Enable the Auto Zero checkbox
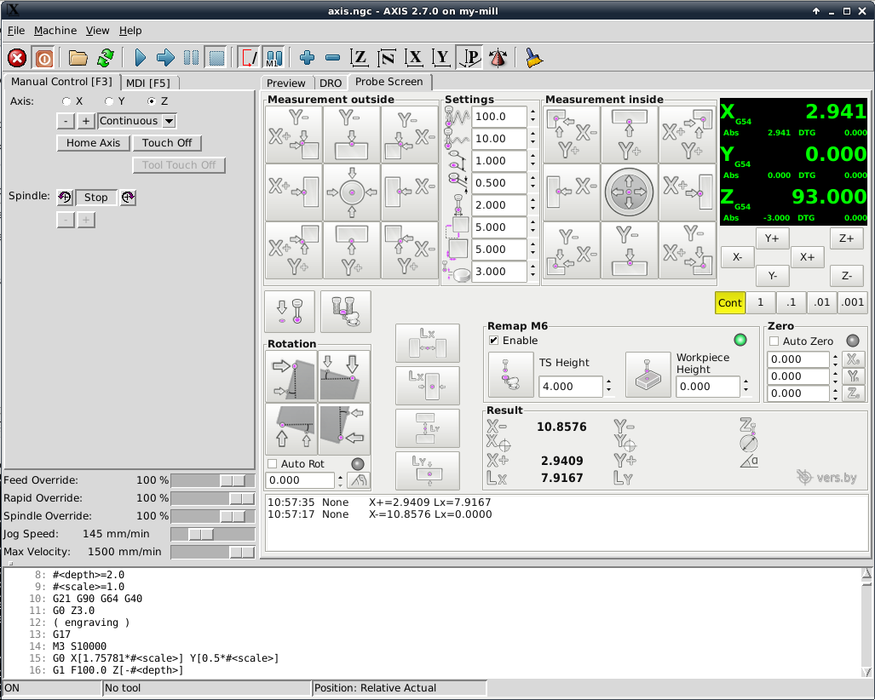The image size is (875, 700). pyautogui.click(x=774, y=341)
